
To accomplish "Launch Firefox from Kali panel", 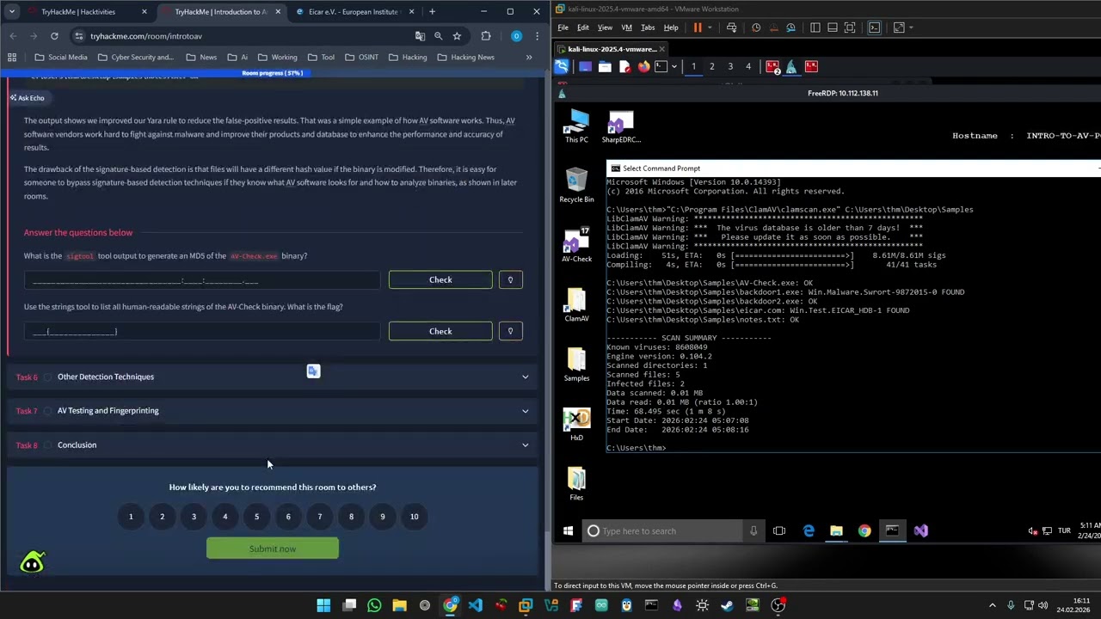I will click(x=643, y=66).
